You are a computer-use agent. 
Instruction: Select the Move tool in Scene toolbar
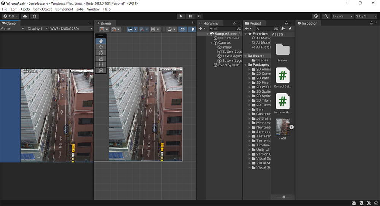(x=101, y=47)
